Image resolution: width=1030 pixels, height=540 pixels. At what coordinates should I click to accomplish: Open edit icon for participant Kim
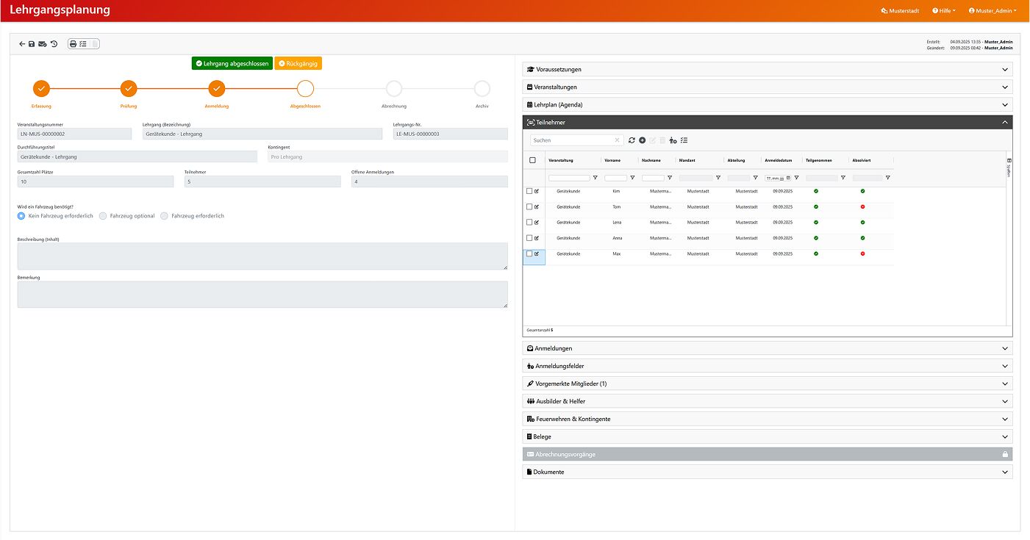[537, 191]
